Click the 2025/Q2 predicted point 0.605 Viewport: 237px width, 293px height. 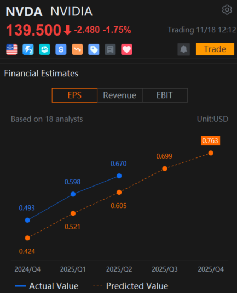click(x=119, y=192)
